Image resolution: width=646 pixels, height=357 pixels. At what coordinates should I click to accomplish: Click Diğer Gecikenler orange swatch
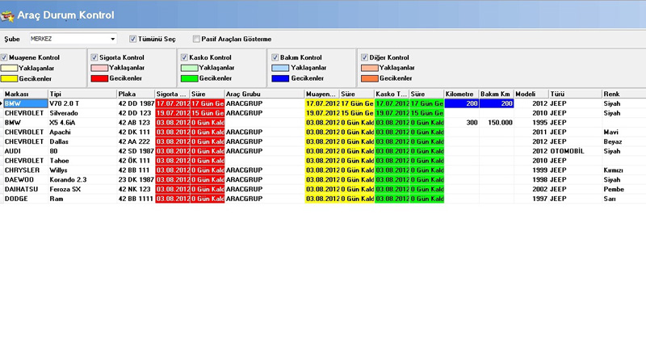[x=370, y=78]
